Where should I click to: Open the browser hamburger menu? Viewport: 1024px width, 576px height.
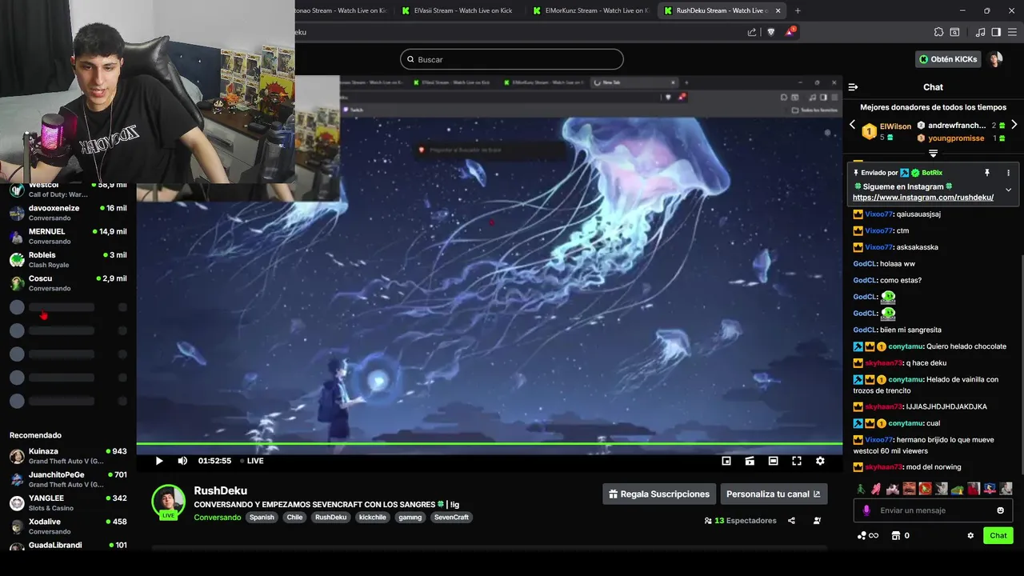pyautogui.click(x=1011, y=32)
